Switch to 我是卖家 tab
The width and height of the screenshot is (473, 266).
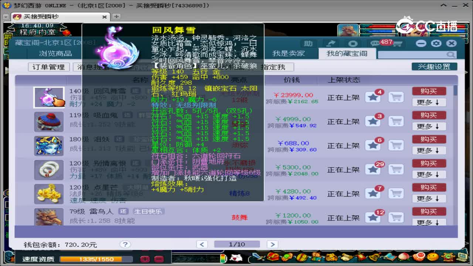pos(289,54)
